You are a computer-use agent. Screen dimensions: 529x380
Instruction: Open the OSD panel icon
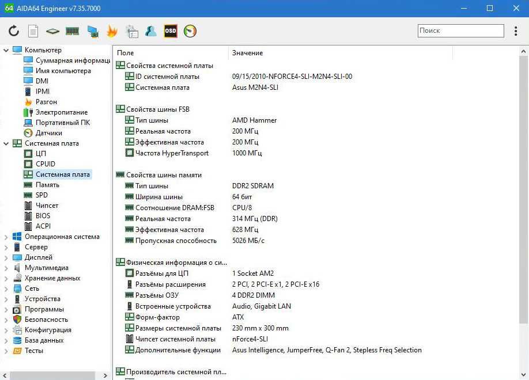click(171, 31)
